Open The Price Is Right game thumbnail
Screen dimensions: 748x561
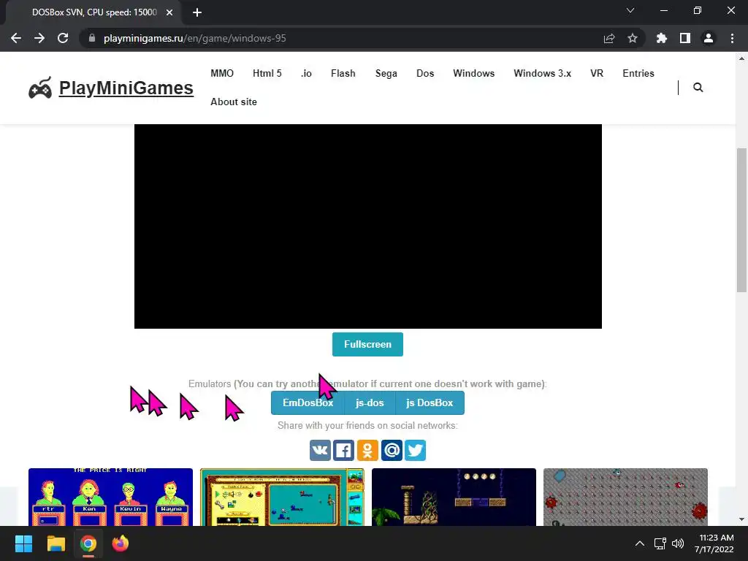pos(111,497)
